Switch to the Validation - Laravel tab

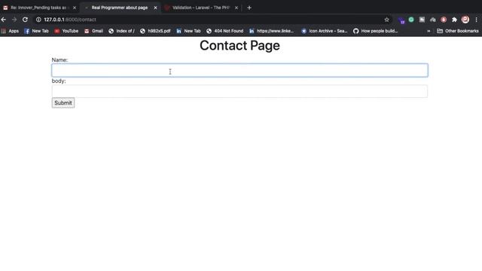coord(201,8)
